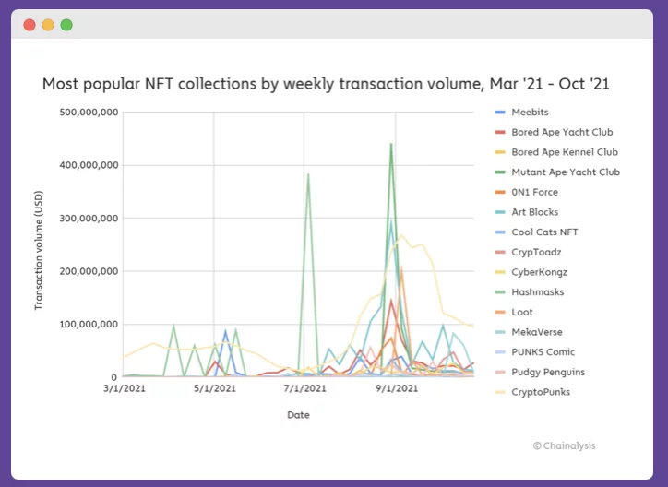Click the 0N1 Force legend icon

[500, 192]
